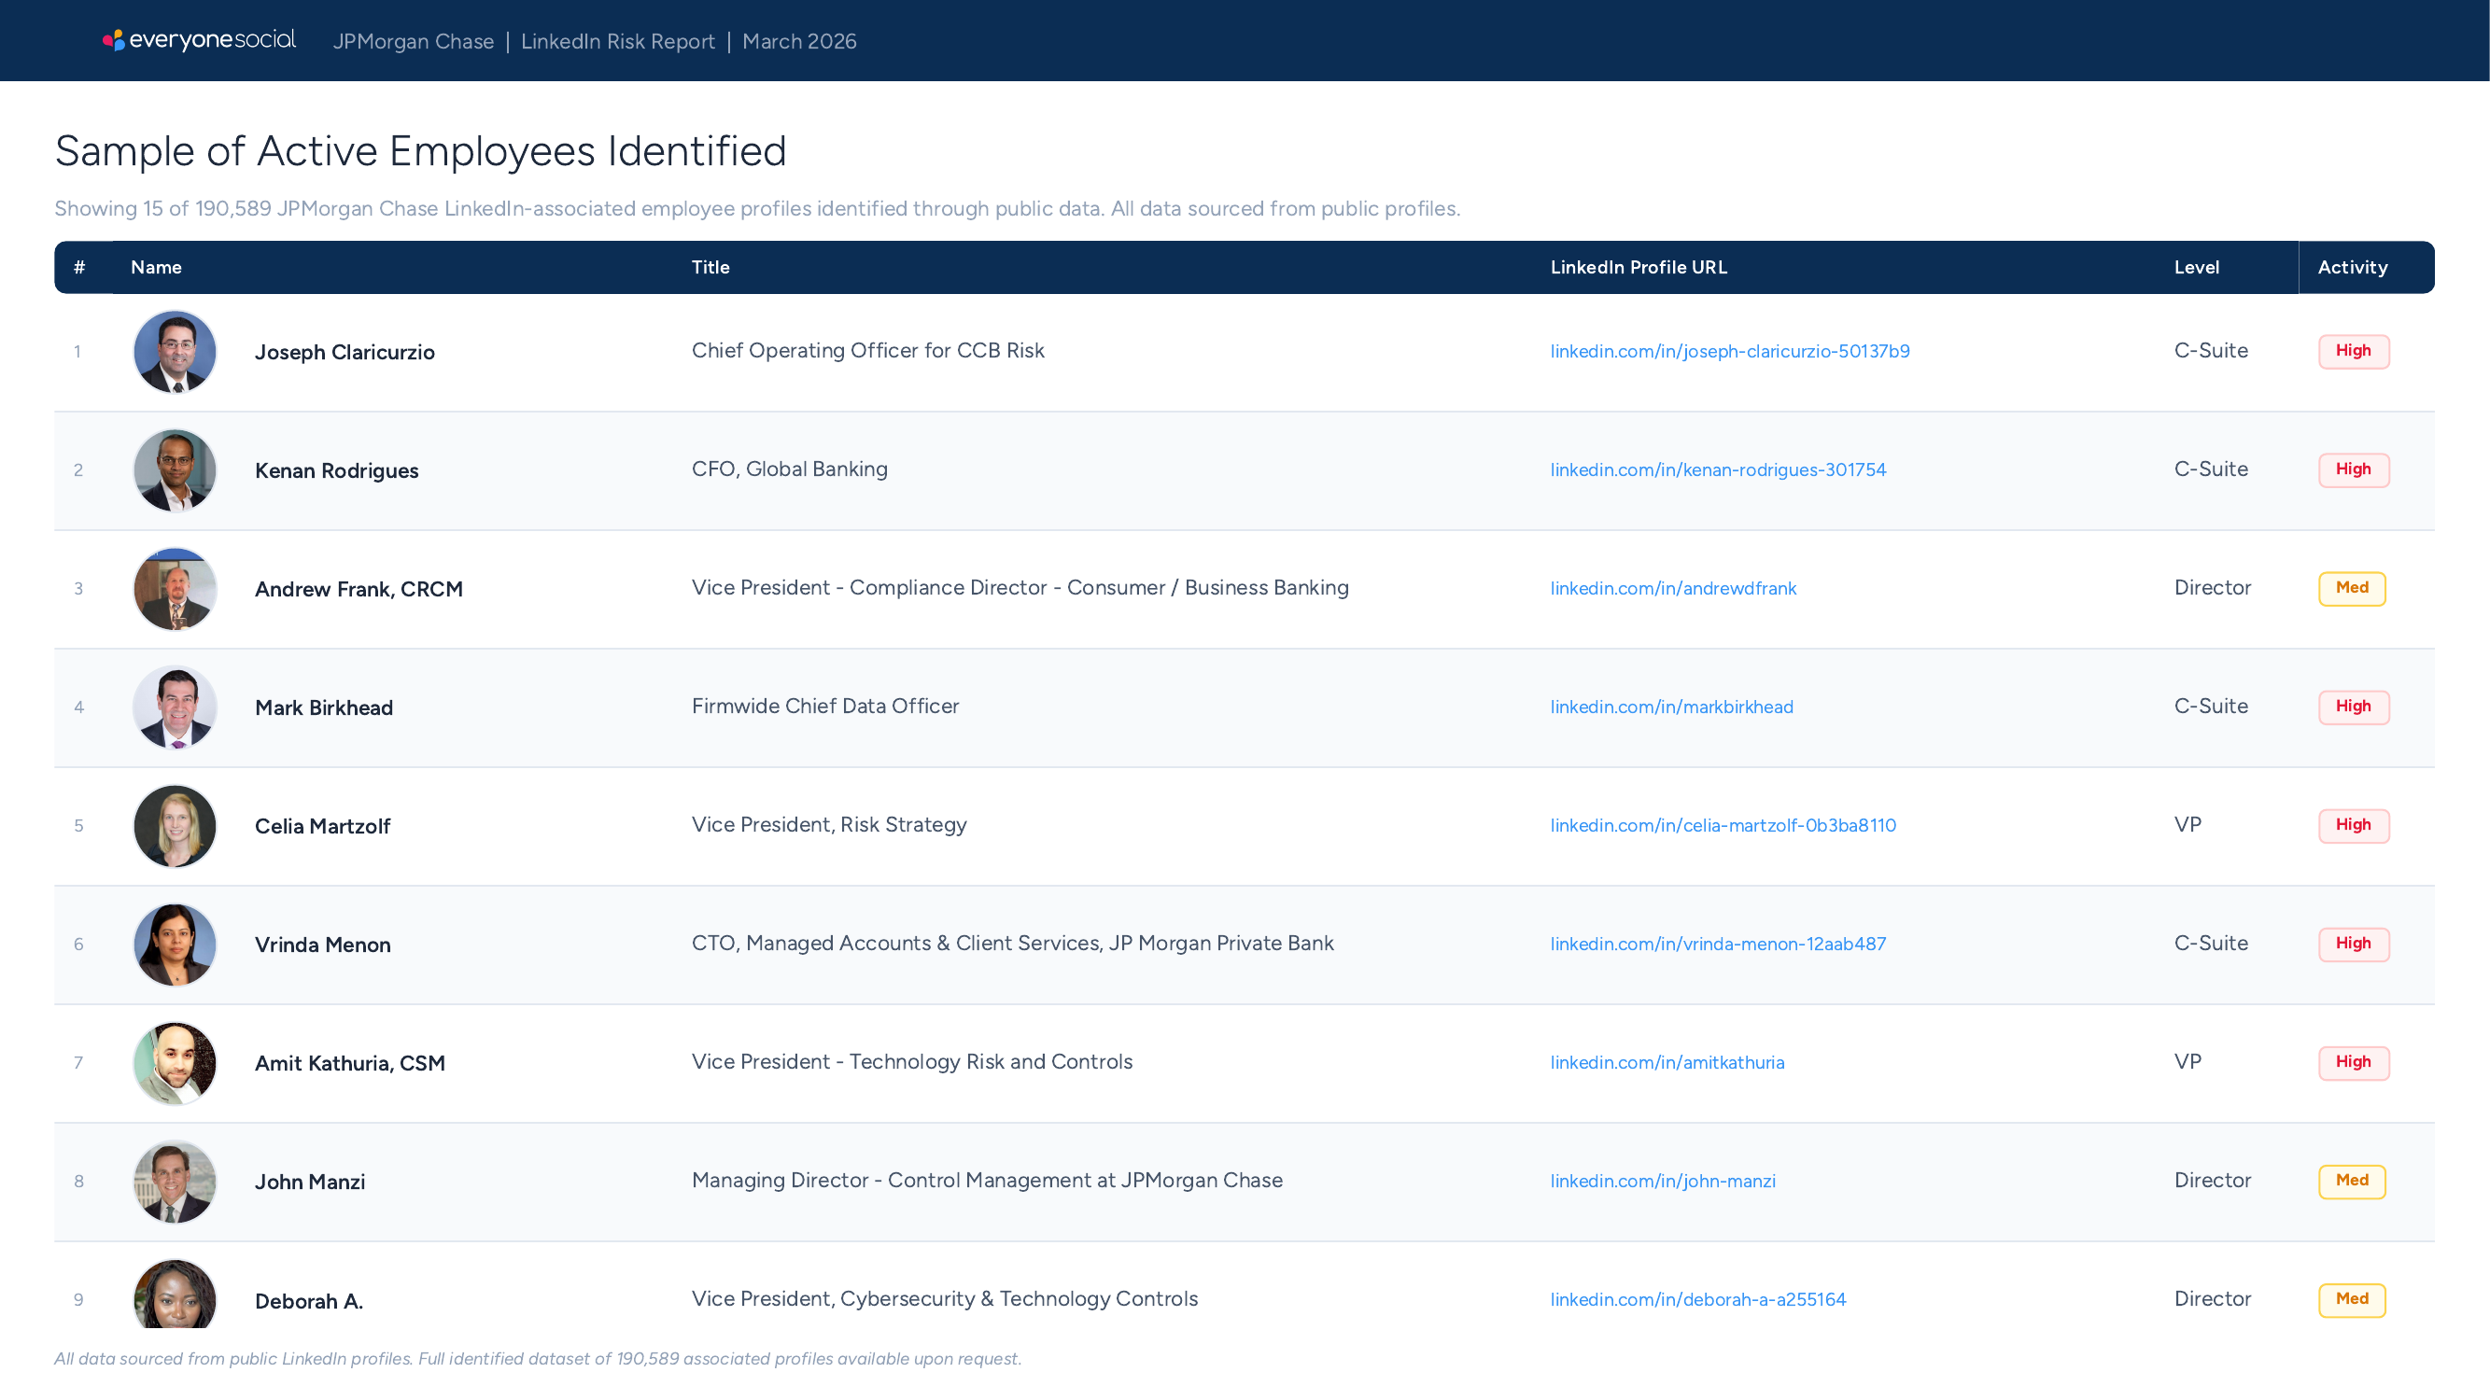Select the name Celia Martzolf

(x=323, y=827)
